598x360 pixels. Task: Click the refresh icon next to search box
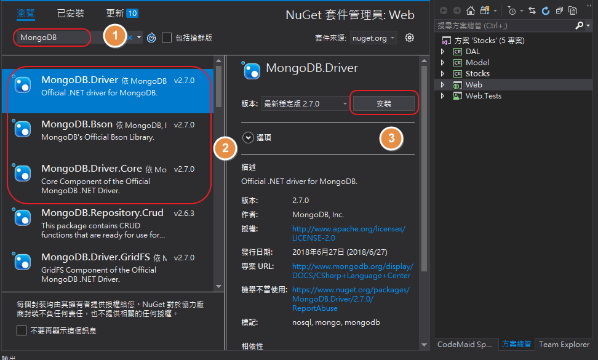[151, 38]
